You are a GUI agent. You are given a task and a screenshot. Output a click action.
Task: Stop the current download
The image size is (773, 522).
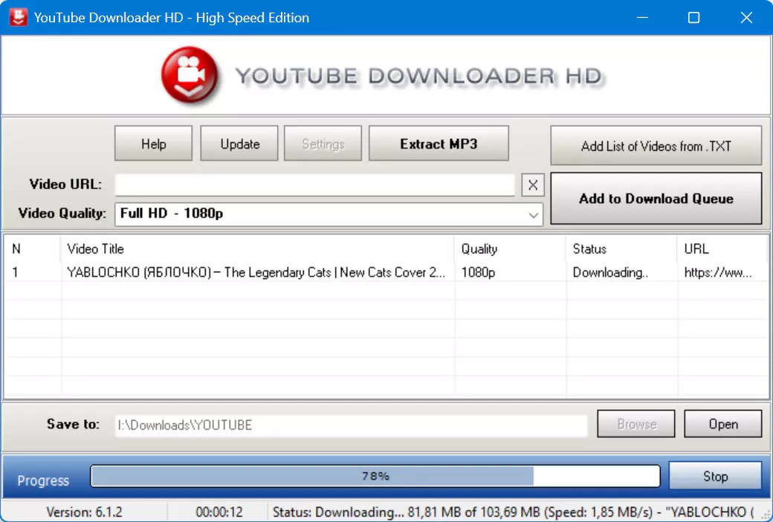click(715, 476)
